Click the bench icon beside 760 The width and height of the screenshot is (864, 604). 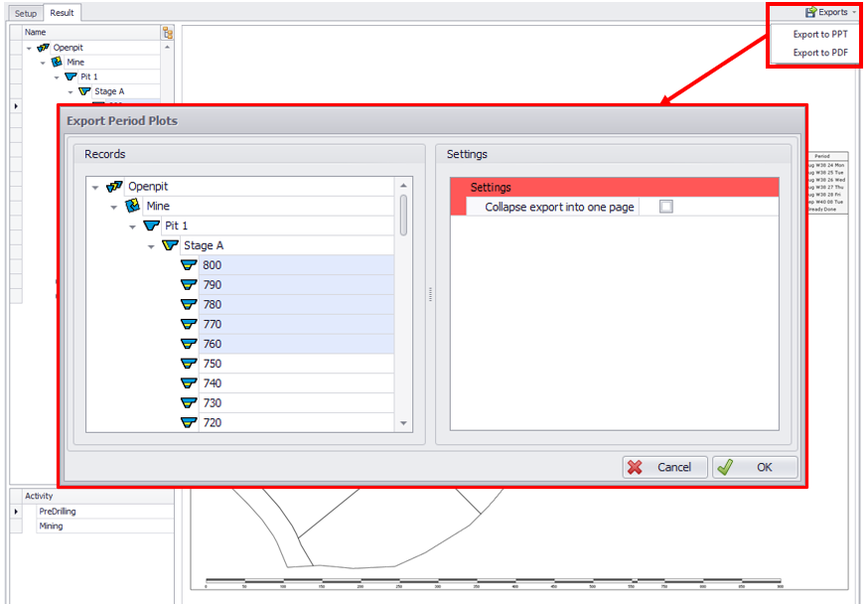pyautogui.click(x=189, y=344)
